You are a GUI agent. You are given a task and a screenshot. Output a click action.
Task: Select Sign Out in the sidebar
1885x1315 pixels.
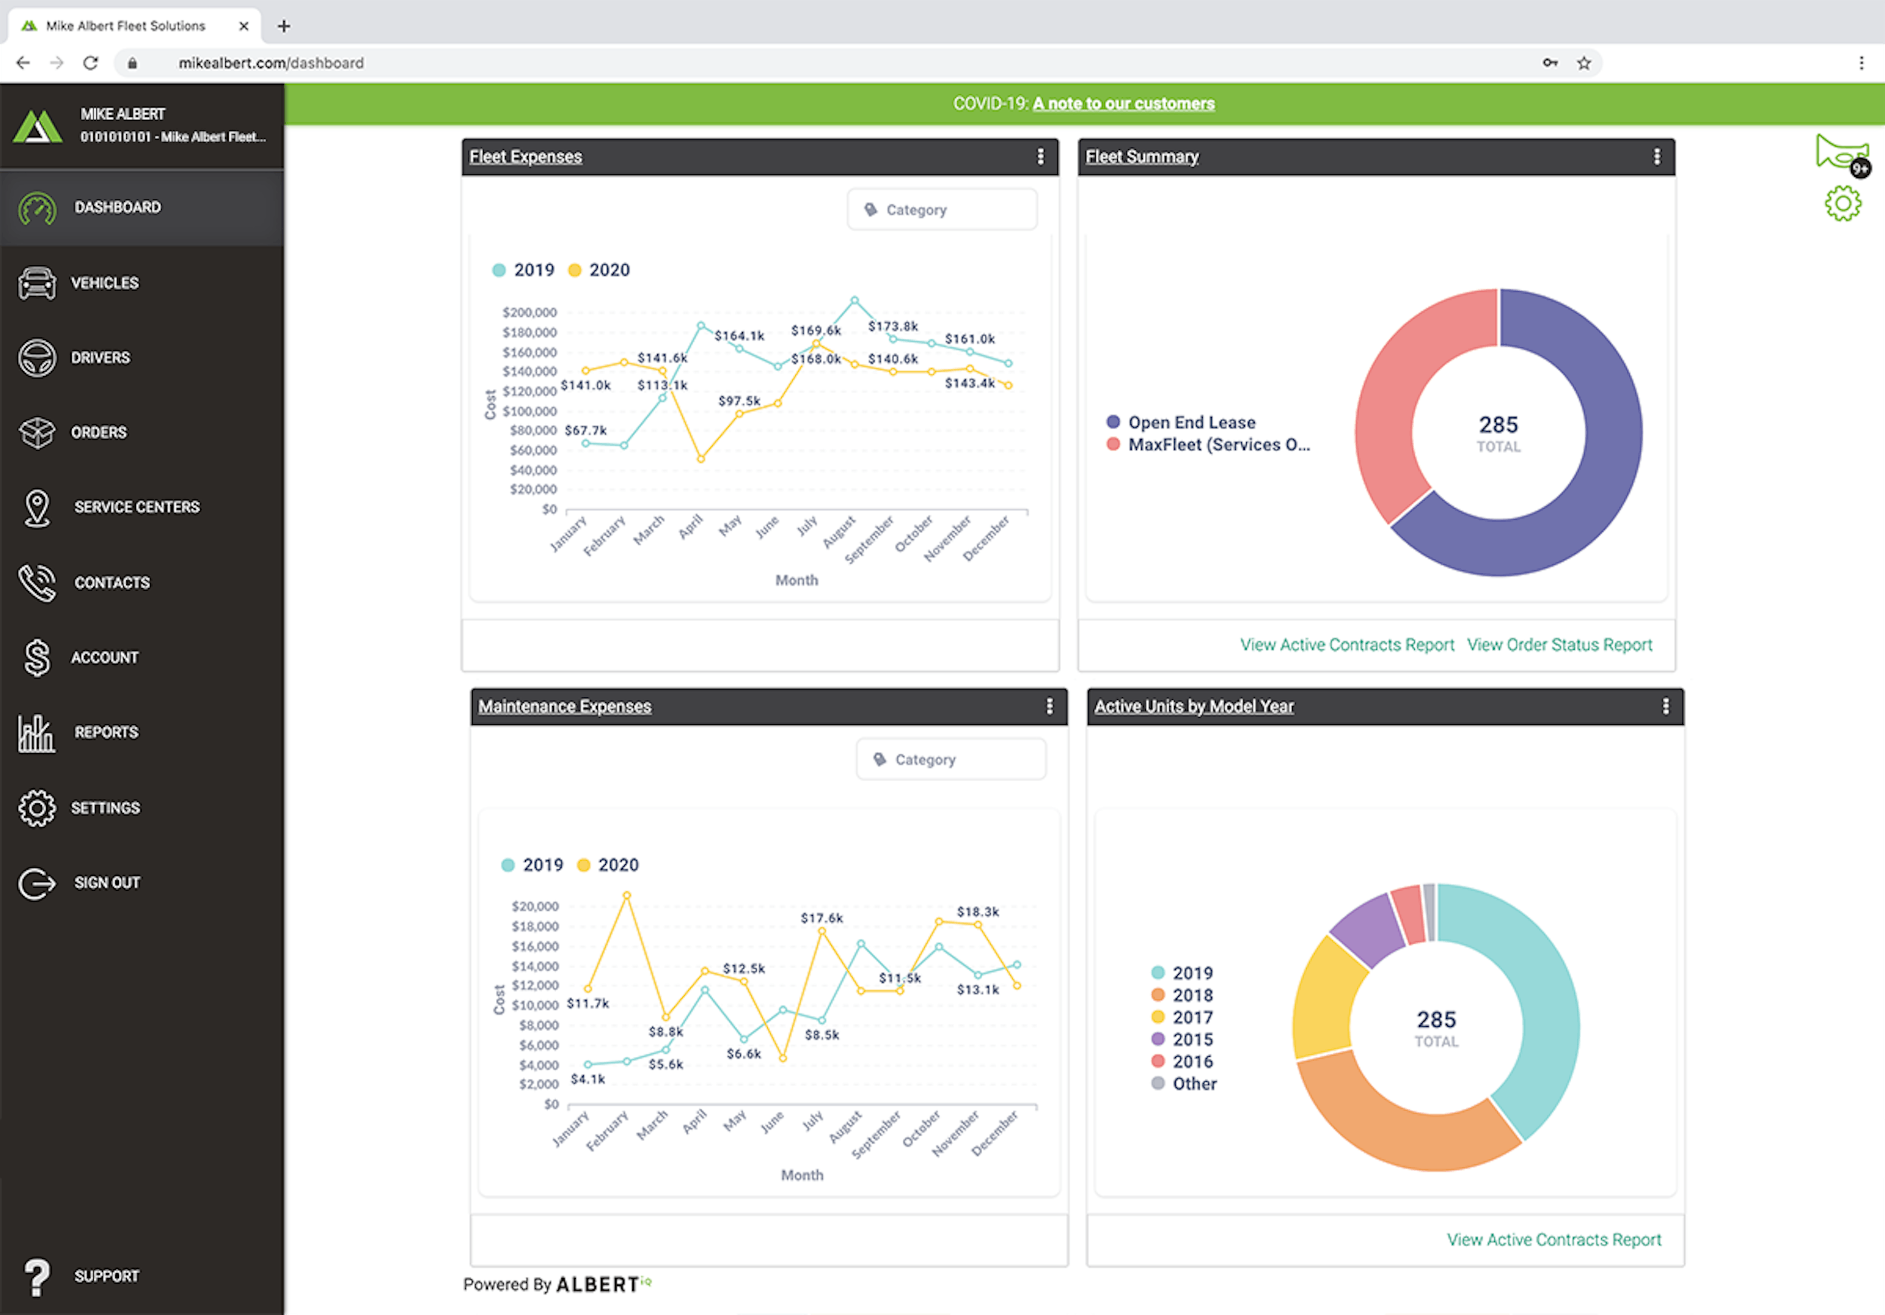coord(107,883)
